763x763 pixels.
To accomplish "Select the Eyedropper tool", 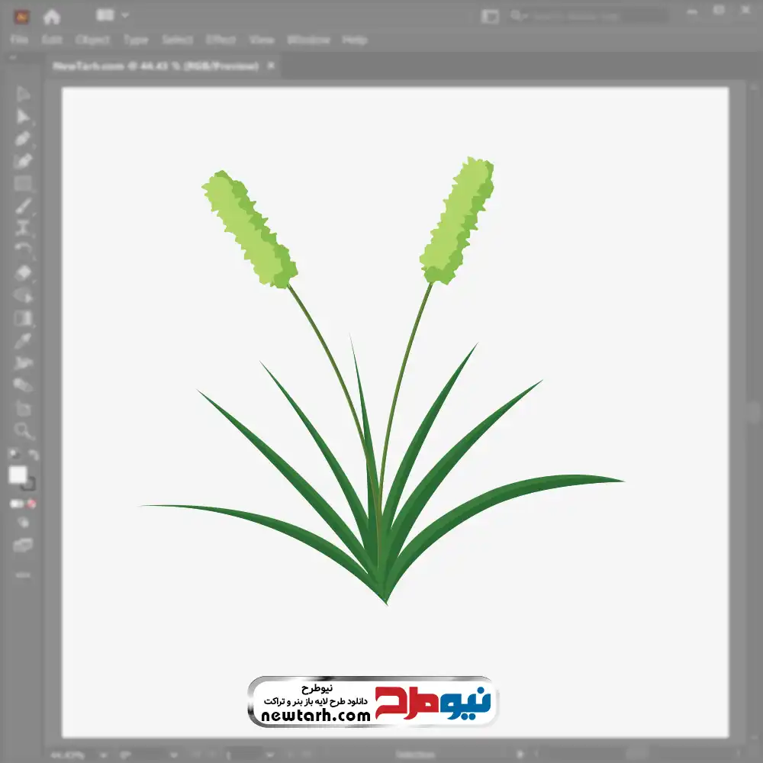I will 22,340.
